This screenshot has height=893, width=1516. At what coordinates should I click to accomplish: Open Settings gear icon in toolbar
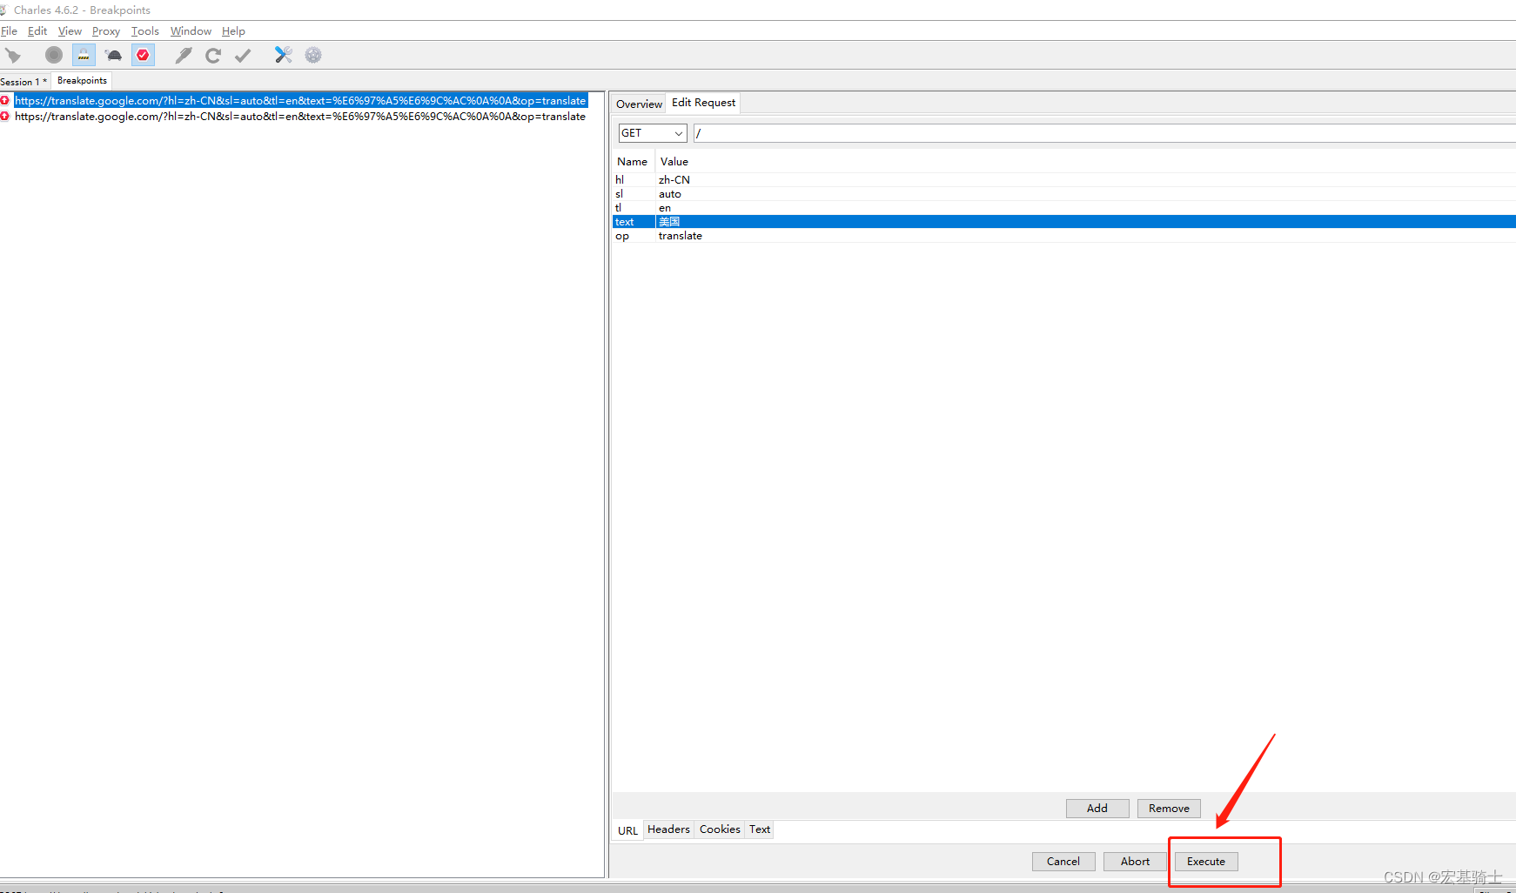pyautogui.click(x=313, y=55)
